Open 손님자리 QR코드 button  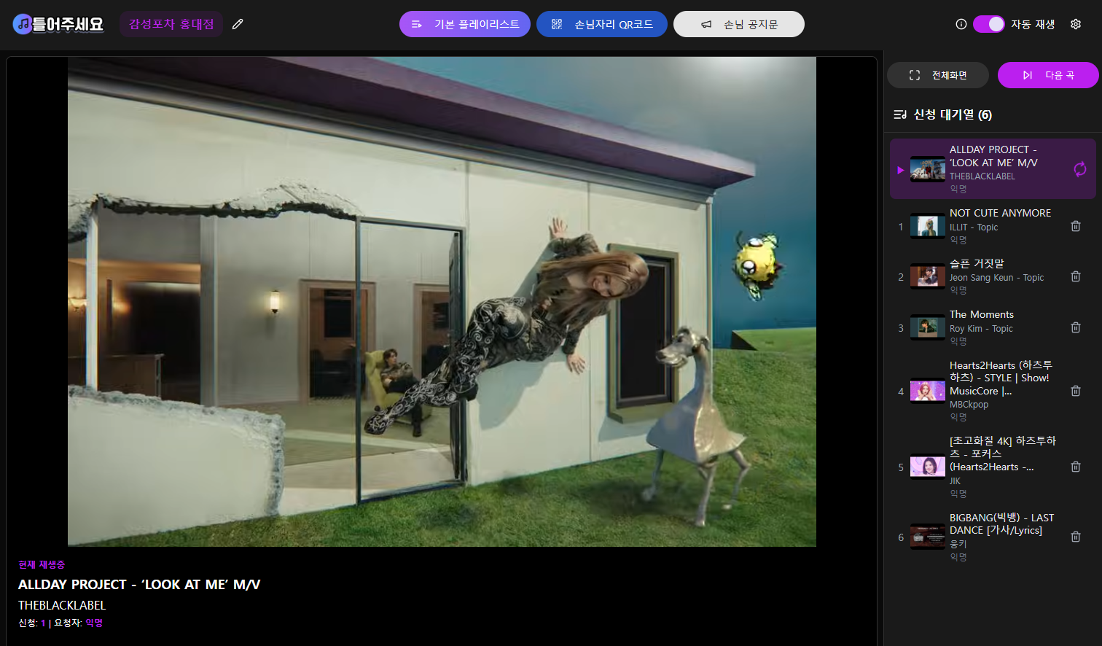(602, 24)
